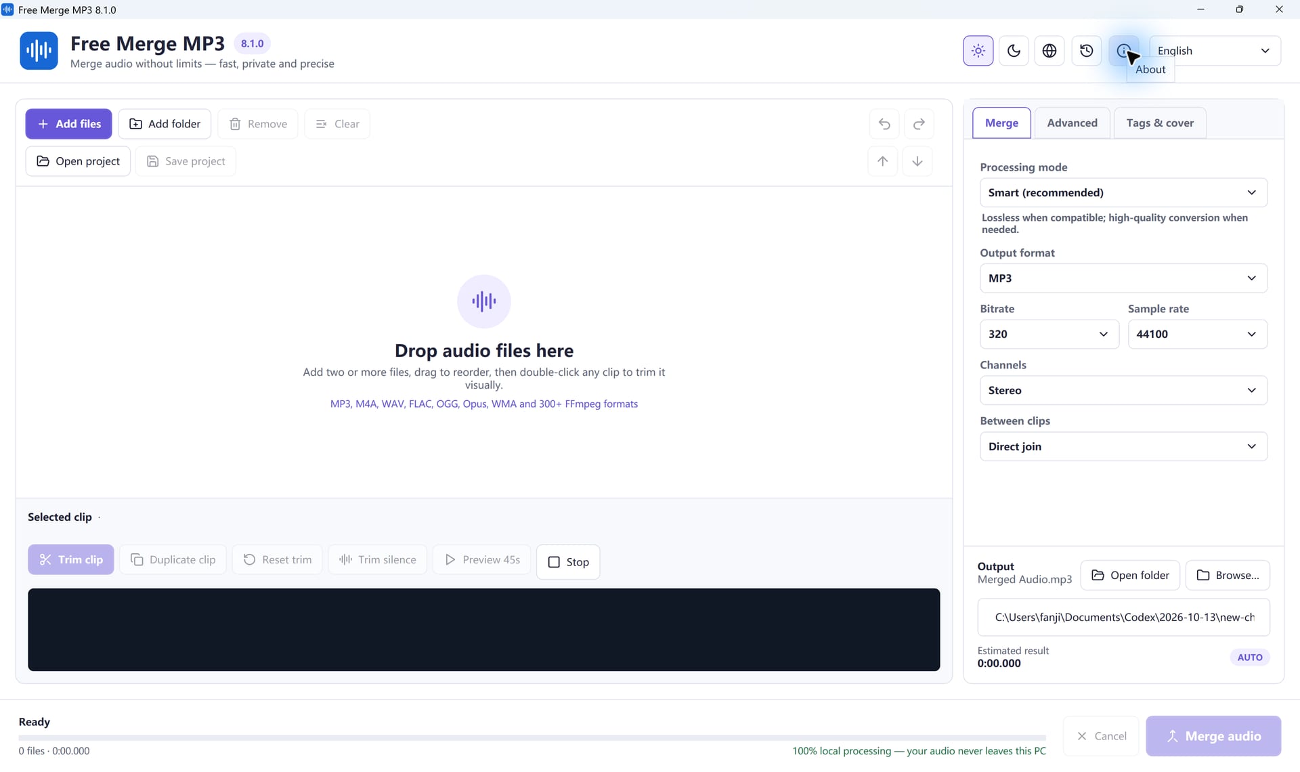Open project with folder icon button

pyautogui.click(x=78, y=161)
